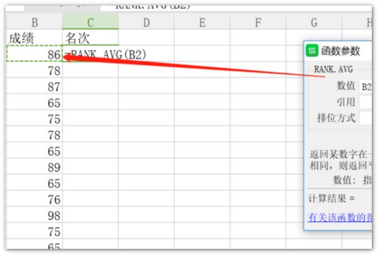Select the cell containing 87
Image resolution: width=378 pixels, height=255 pixels.
coord(34,86)
